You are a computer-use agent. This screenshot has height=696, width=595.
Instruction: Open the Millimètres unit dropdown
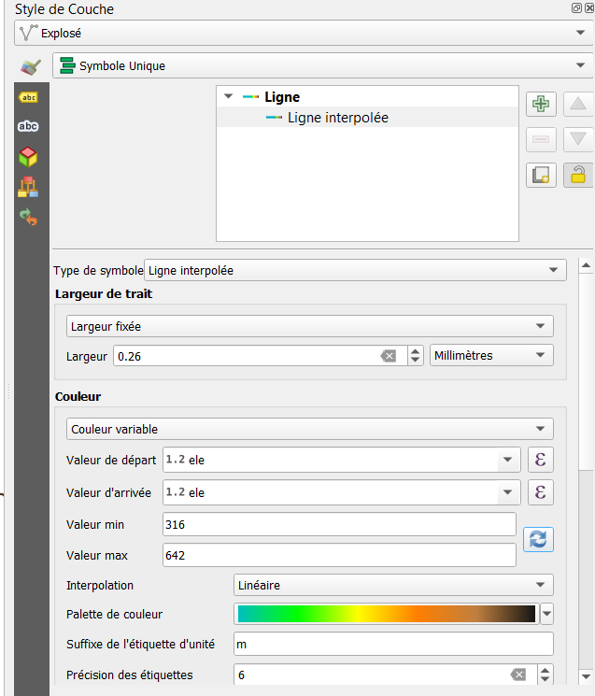[x=491, y=356]
